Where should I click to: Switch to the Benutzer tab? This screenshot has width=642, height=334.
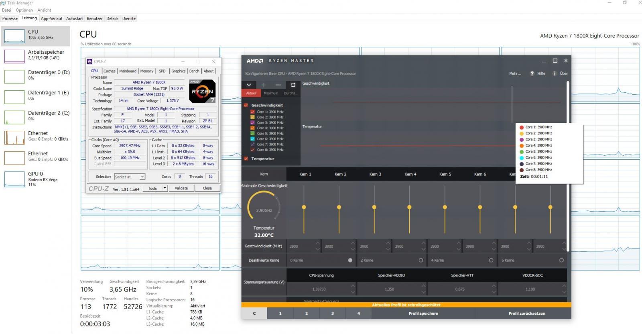point(95,18)
